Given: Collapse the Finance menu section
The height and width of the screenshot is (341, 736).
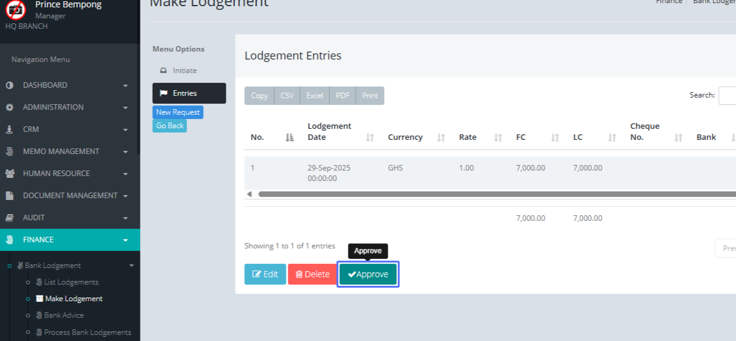Looking at the screenshot, I should coord(125,240).
